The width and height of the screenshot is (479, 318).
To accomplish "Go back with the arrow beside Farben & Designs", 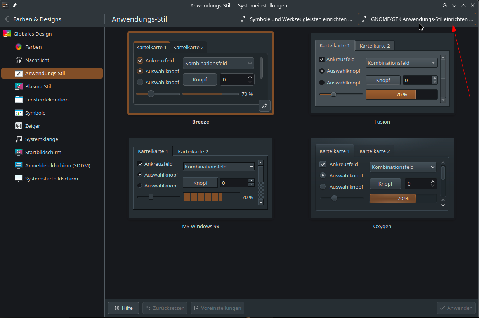I will [7, 19].
